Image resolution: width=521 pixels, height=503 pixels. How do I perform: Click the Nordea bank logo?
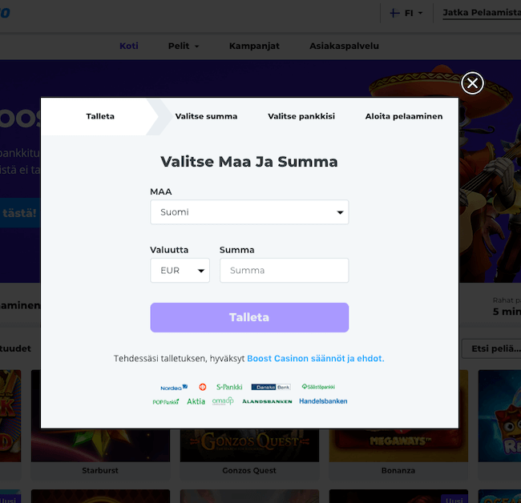pyautogui.click(x=174, y=387)
